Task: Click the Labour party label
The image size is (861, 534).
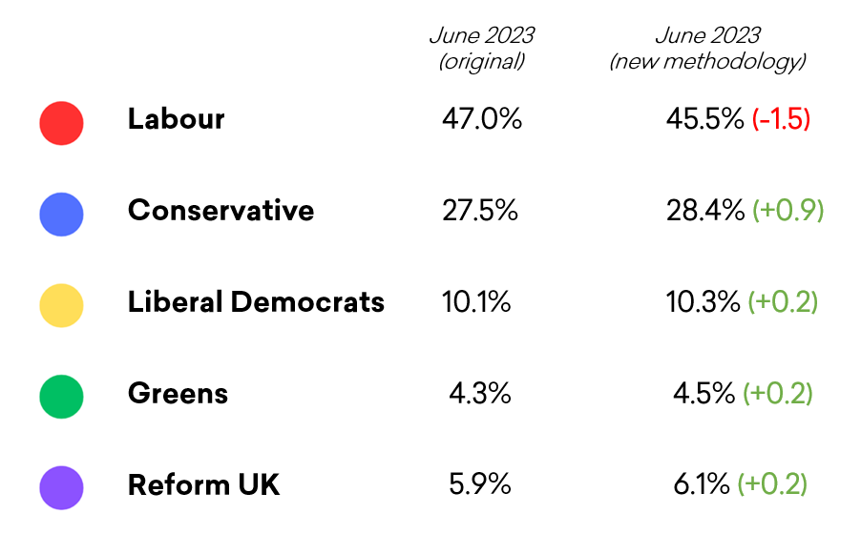Action: point(176,119)
